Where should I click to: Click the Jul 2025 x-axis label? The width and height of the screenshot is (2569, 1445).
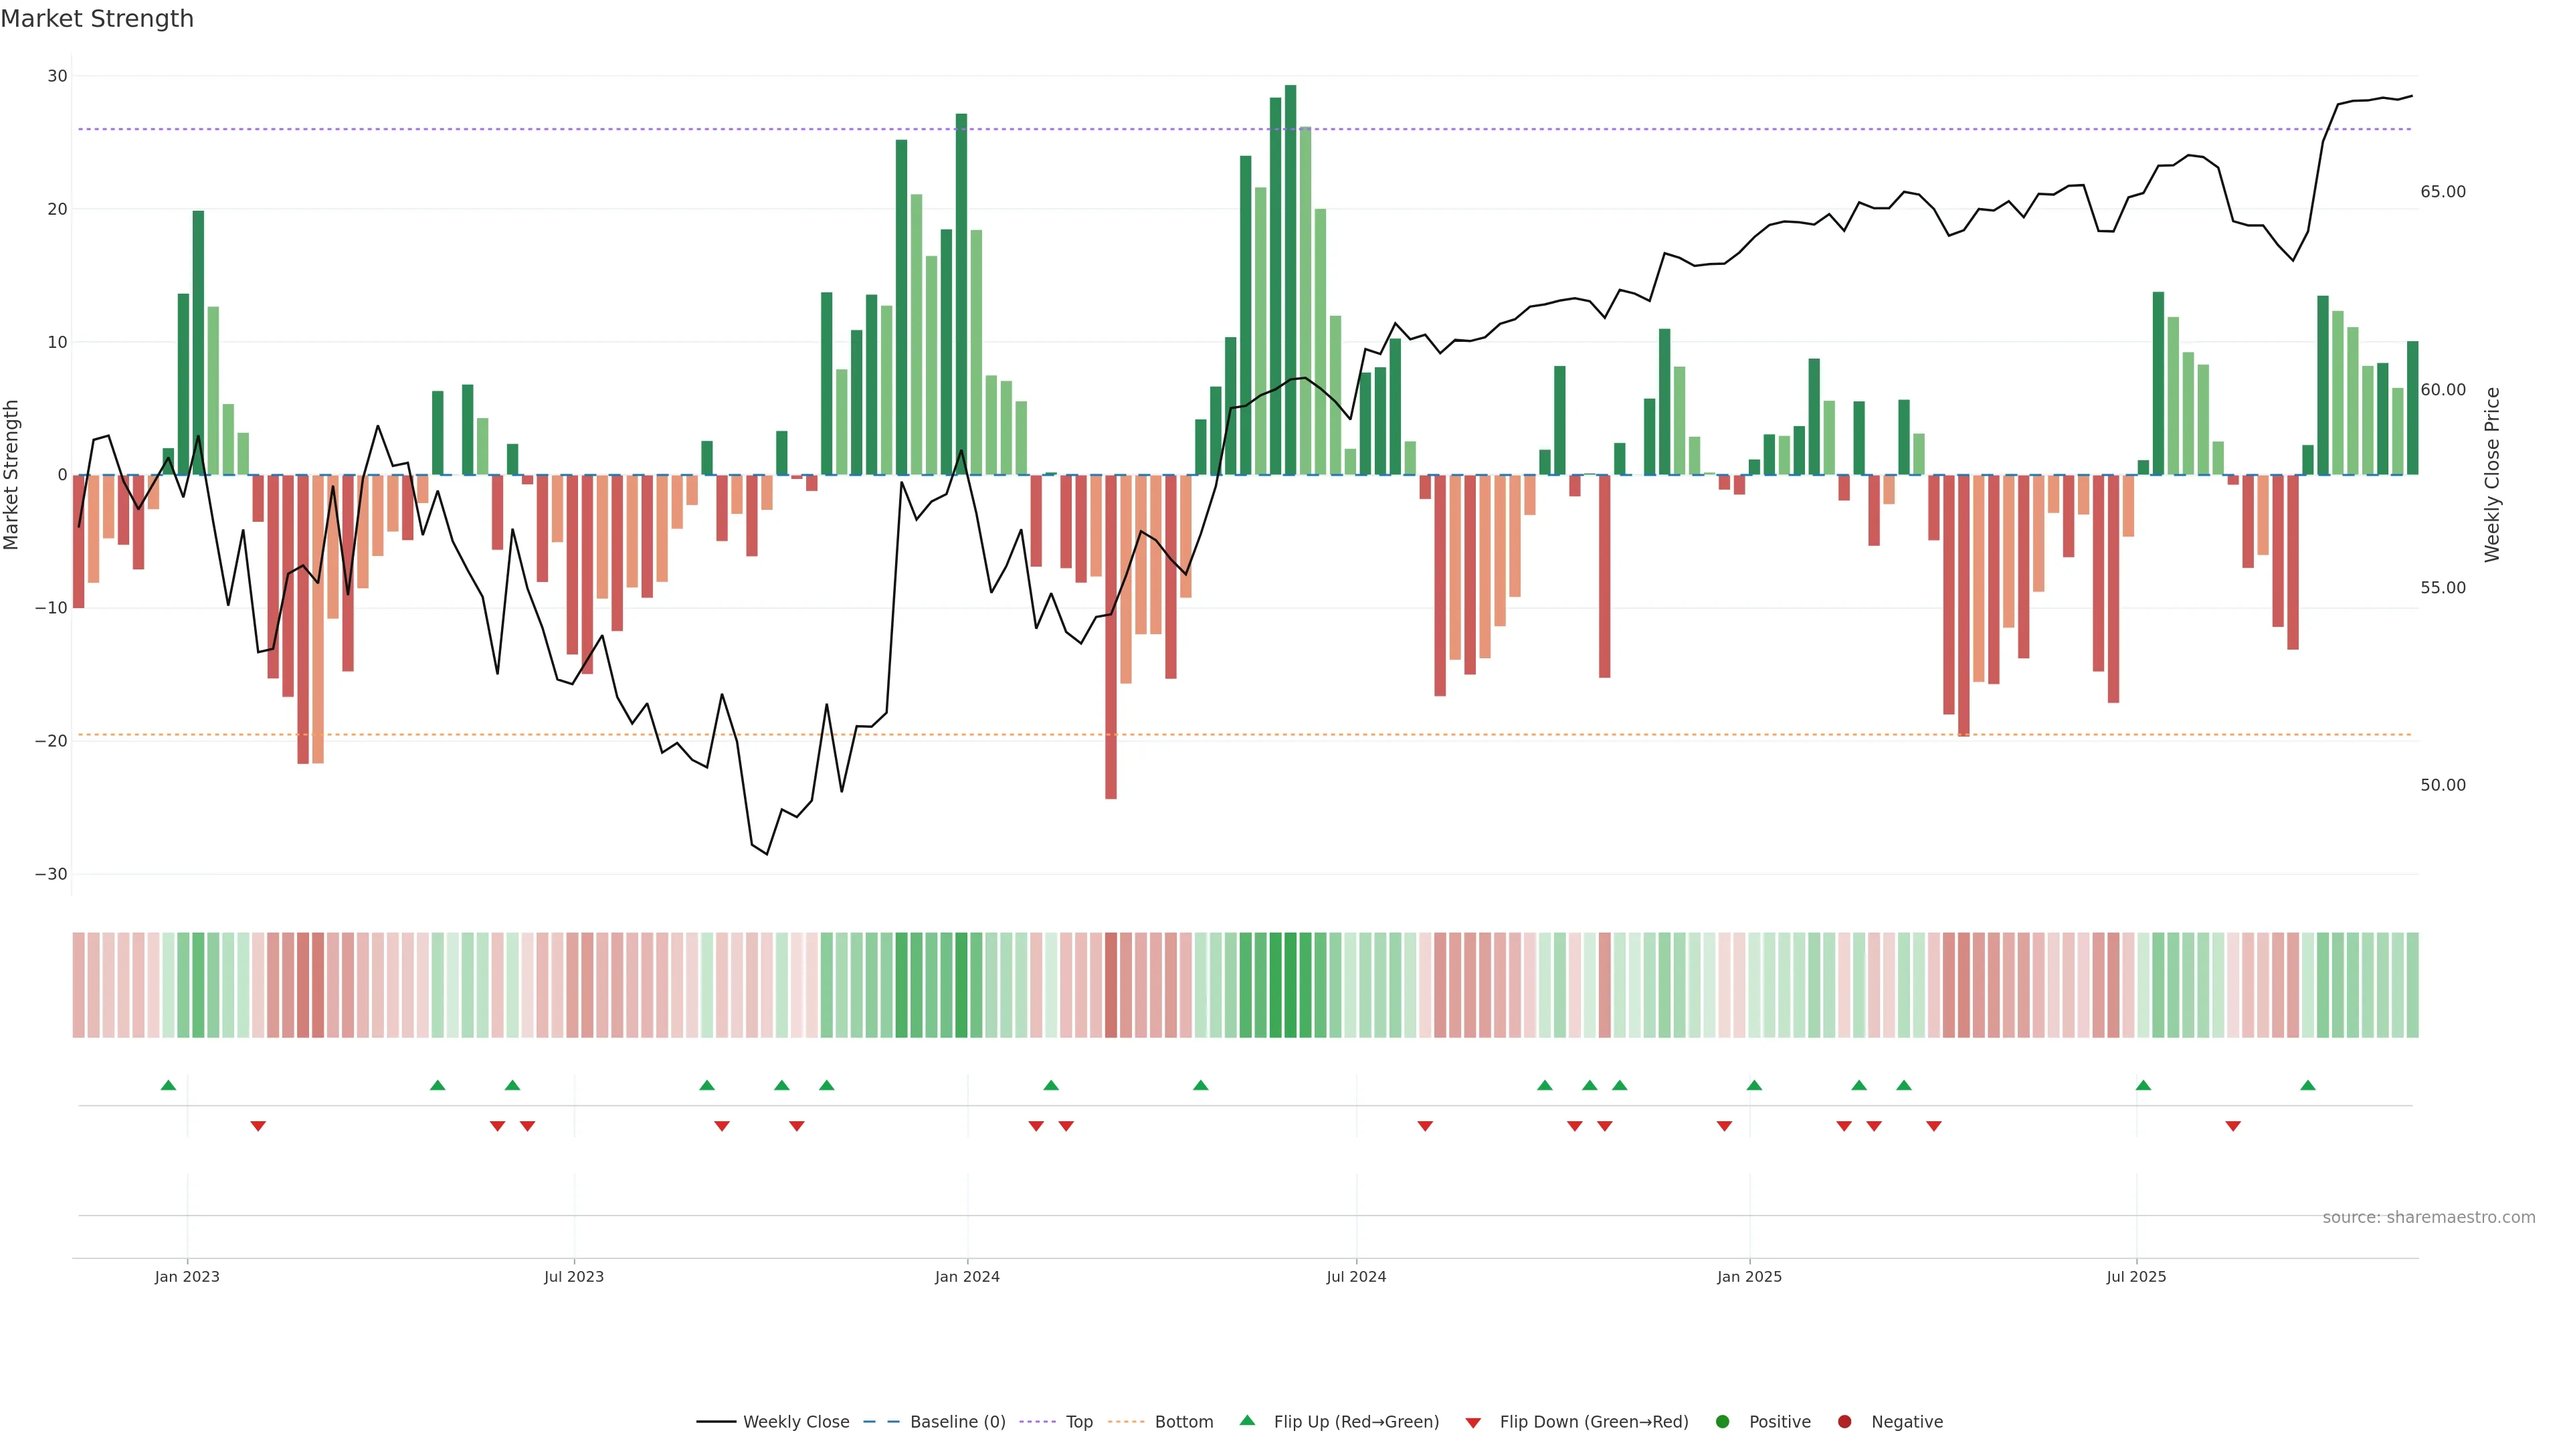[2135, 1276]
